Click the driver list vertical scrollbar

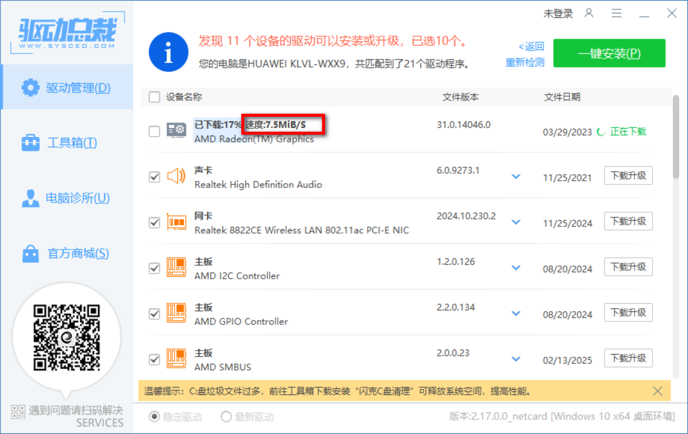(x=676, y=137)
